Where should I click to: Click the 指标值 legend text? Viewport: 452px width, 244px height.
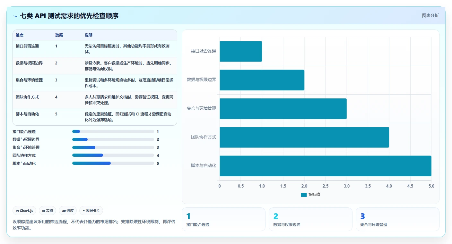(314, 195)
